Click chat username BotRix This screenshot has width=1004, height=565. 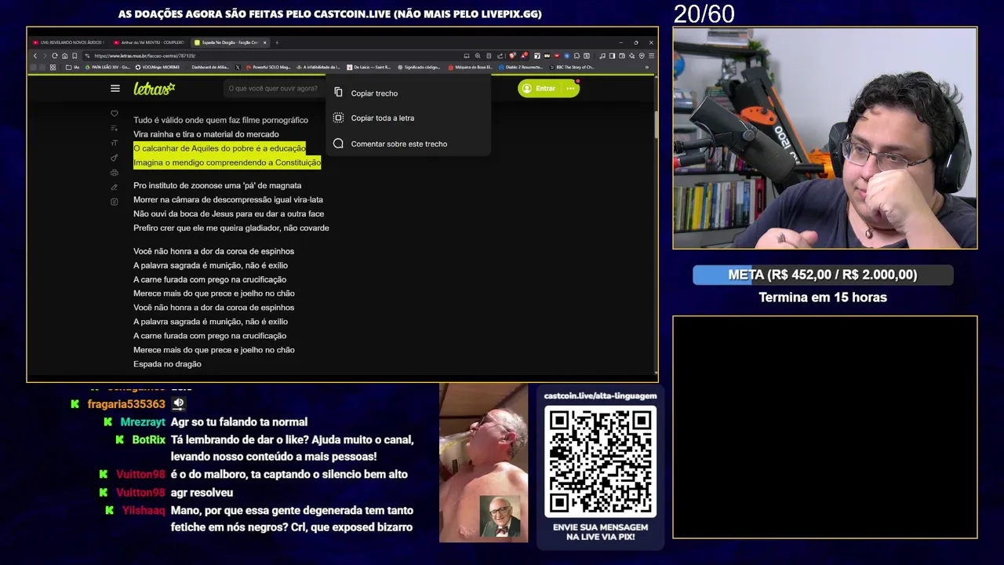coord(148,440)
